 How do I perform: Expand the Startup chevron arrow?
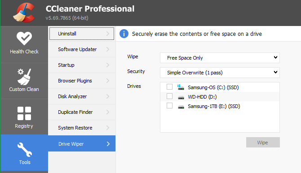click(x=108, y=65)
